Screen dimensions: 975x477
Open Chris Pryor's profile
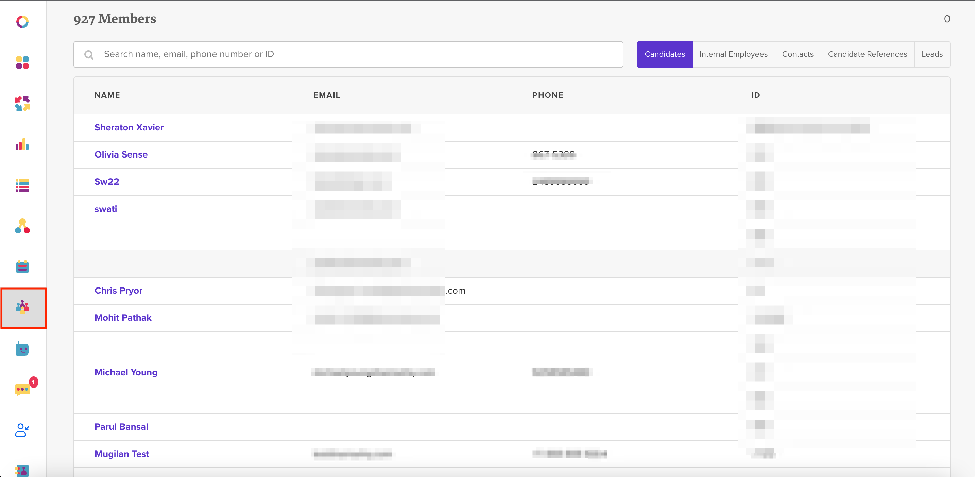118,291
